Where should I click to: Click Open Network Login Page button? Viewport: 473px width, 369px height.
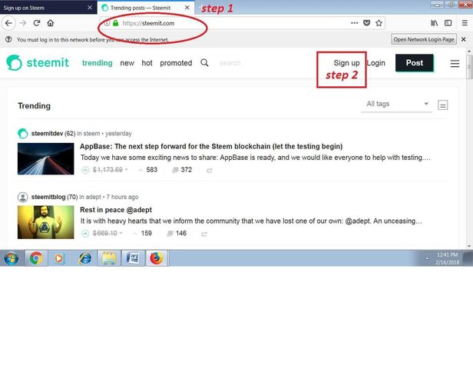[x=424, y=39]
